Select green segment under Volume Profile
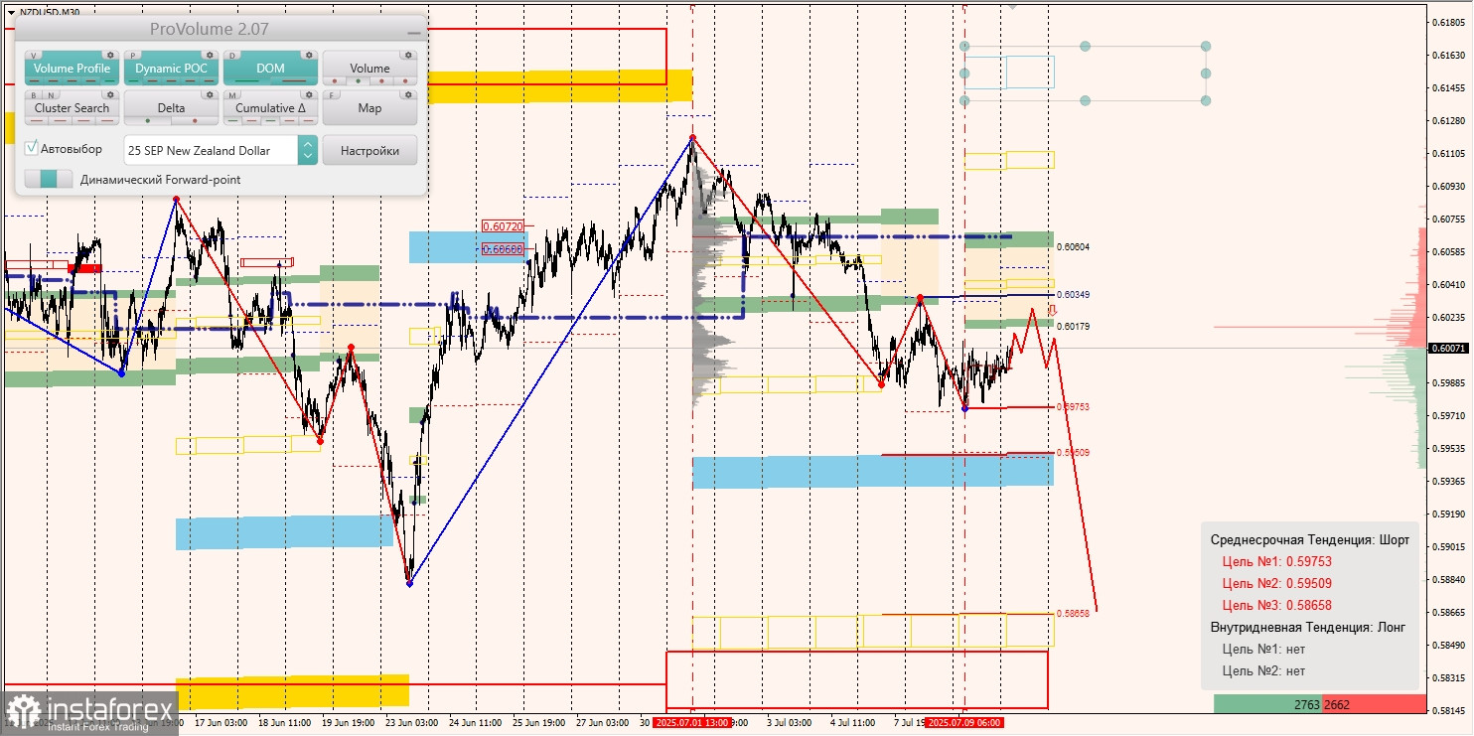The height and width of the screenshot is (736, 1474). click(110, 80)
